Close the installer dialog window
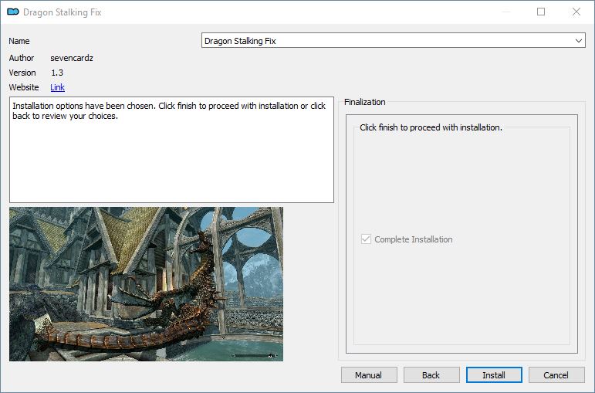This screenshot has width=595, height=393. pyautogui.click(x=576, y=12)
